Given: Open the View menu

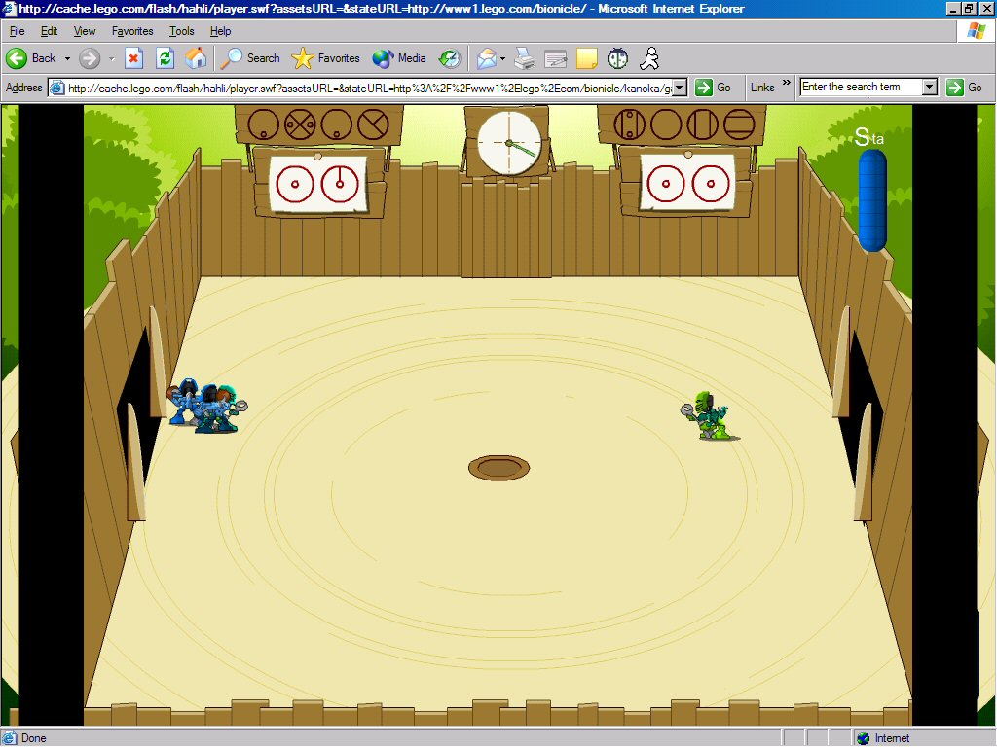Looking at the screenshot, I should pos(84,31).
